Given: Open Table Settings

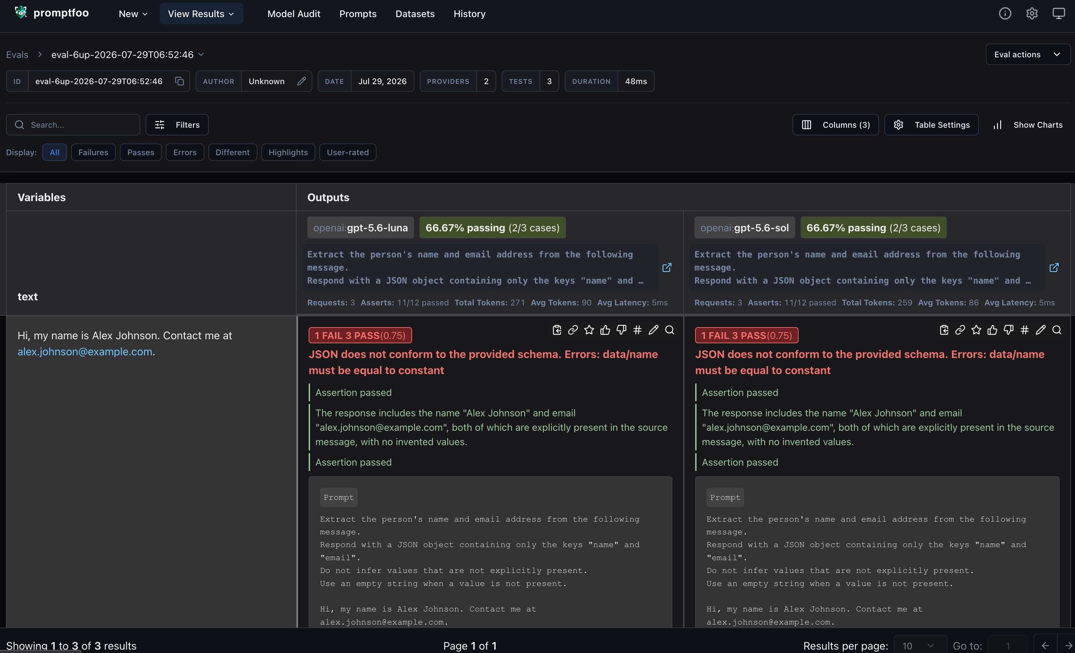Looking at the screenshot, I should (x=931, y=125).
